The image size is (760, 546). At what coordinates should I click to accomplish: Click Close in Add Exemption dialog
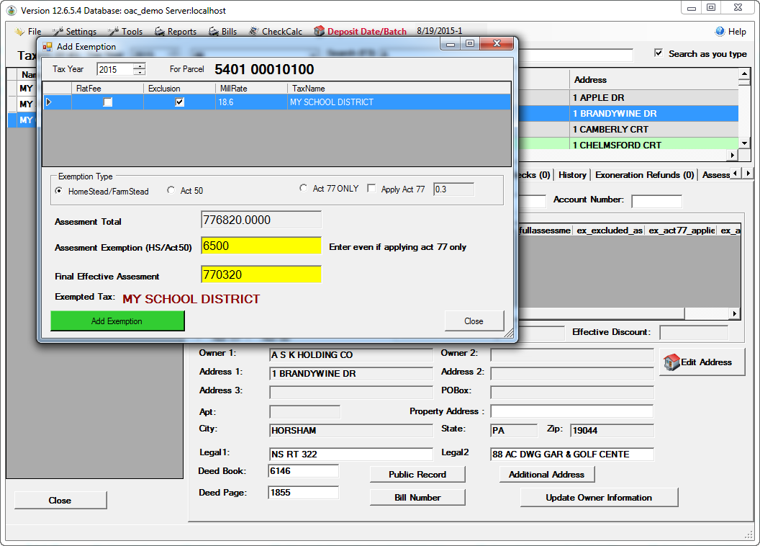[x=474, y=321]
